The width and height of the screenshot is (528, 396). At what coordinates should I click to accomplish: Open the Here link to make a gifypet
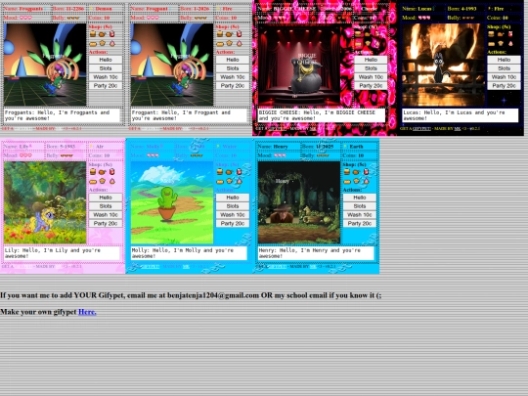click(x=87, y=312)
